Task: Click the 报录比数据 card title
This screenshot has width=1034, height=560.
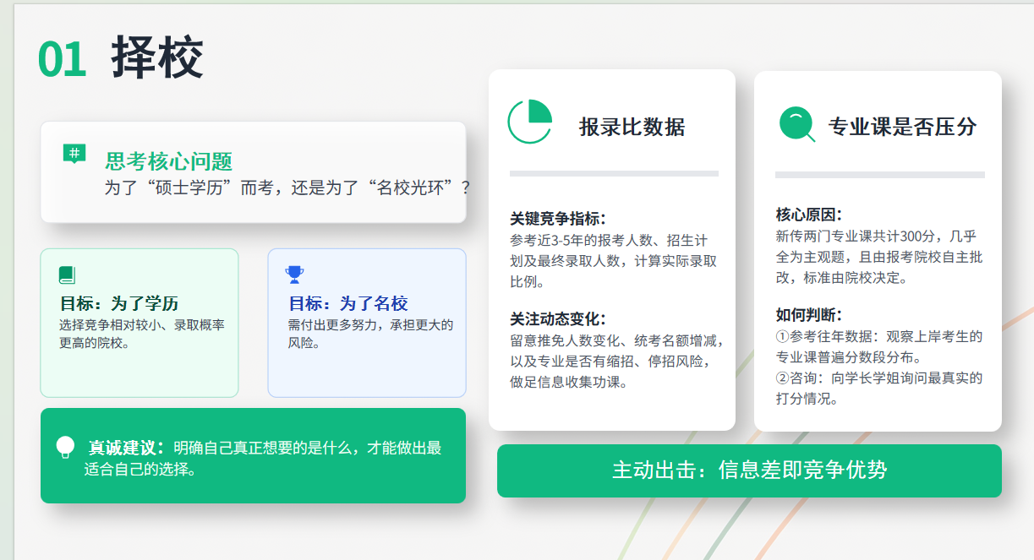Action: pos(632,127)
